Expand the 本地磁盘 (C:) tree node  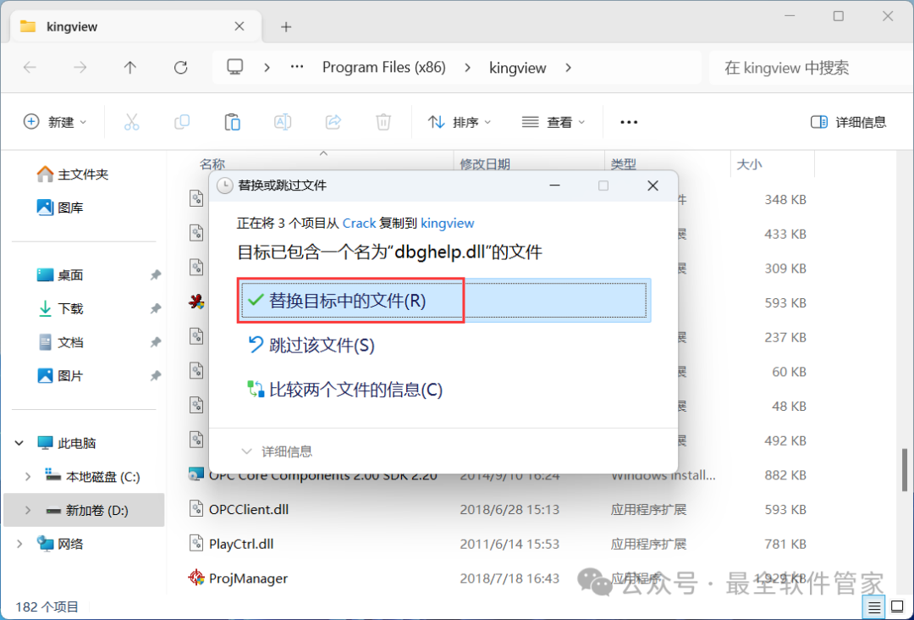click(x=27, y=477)
